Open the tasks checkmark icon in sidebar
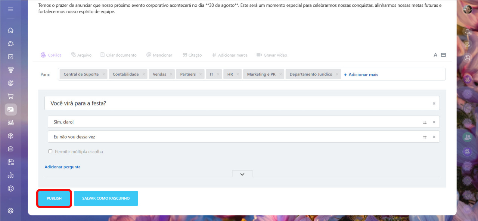The width and height of the screenshot is (478, 221). [x=10, y=57]
